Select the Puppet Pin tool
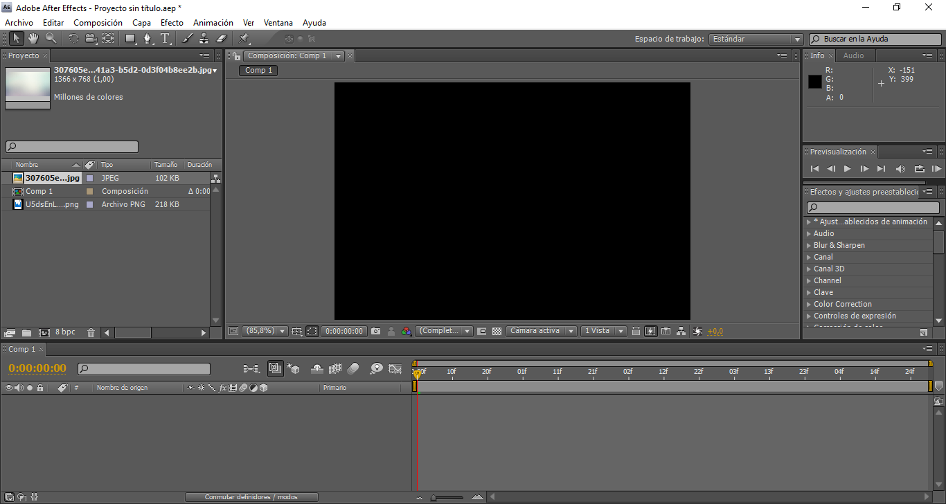Screen dimensions: 946x504 (x=244, y=39)
